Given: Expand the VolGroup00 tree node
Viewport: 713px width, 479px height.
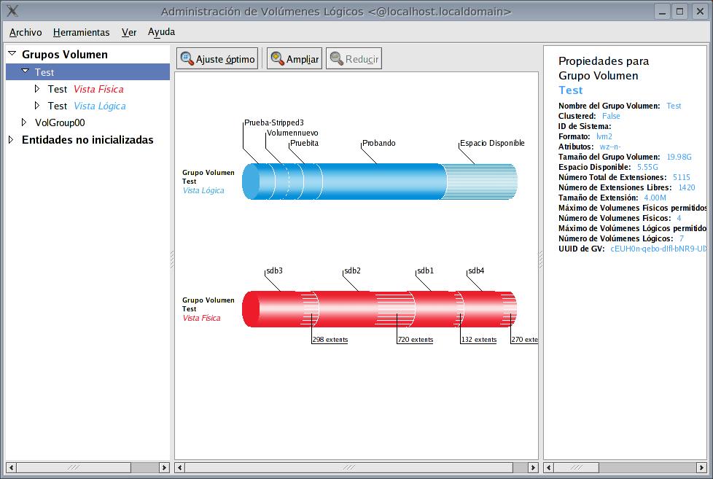Looking at the screenshot, I should click(24, 122).
